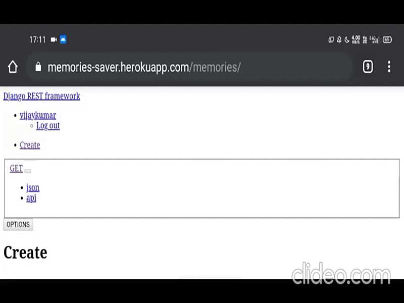Click the OPTIONS button
404x303 pixels.
[18, 224]
